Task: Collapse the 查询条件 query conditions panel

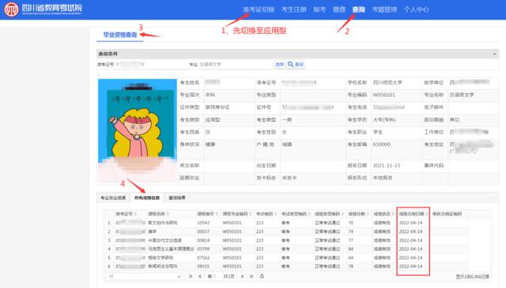Action: pyautogui.click(x=494, y=54)
